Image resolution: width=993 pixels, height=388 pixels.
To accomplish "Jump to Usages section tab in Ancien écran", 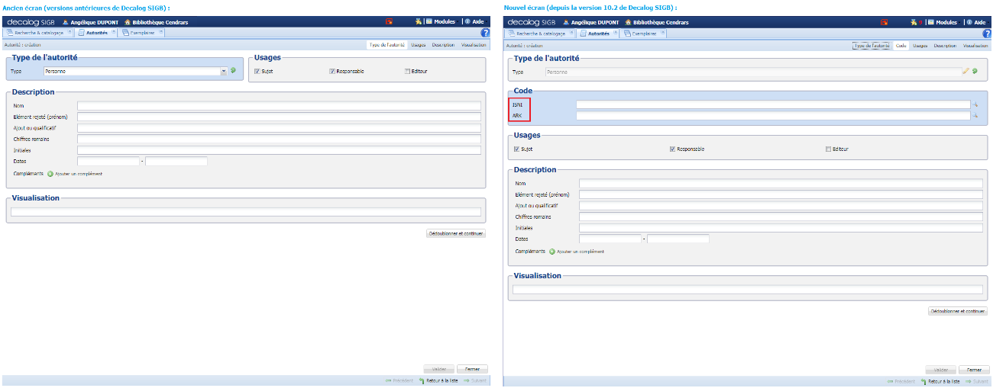I will tap(419, 45).
